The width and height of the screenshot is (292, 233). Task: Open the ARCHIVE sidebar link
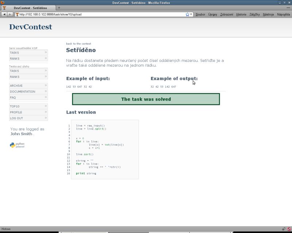28,86
